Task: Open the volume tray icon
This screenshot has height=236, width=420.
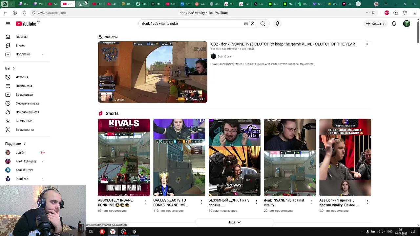Action: [383, 231]
